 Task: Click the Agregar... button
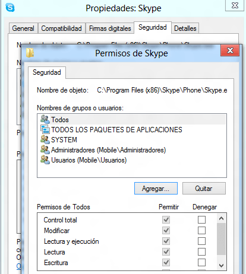tap(156, 189)
